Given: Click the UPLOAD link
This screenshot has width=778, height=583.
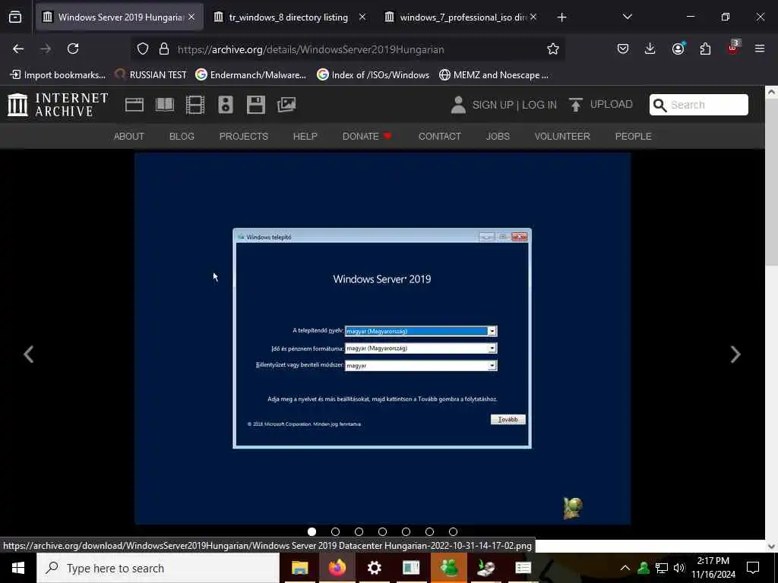Looking at the screenshot, I should (612, 104).
